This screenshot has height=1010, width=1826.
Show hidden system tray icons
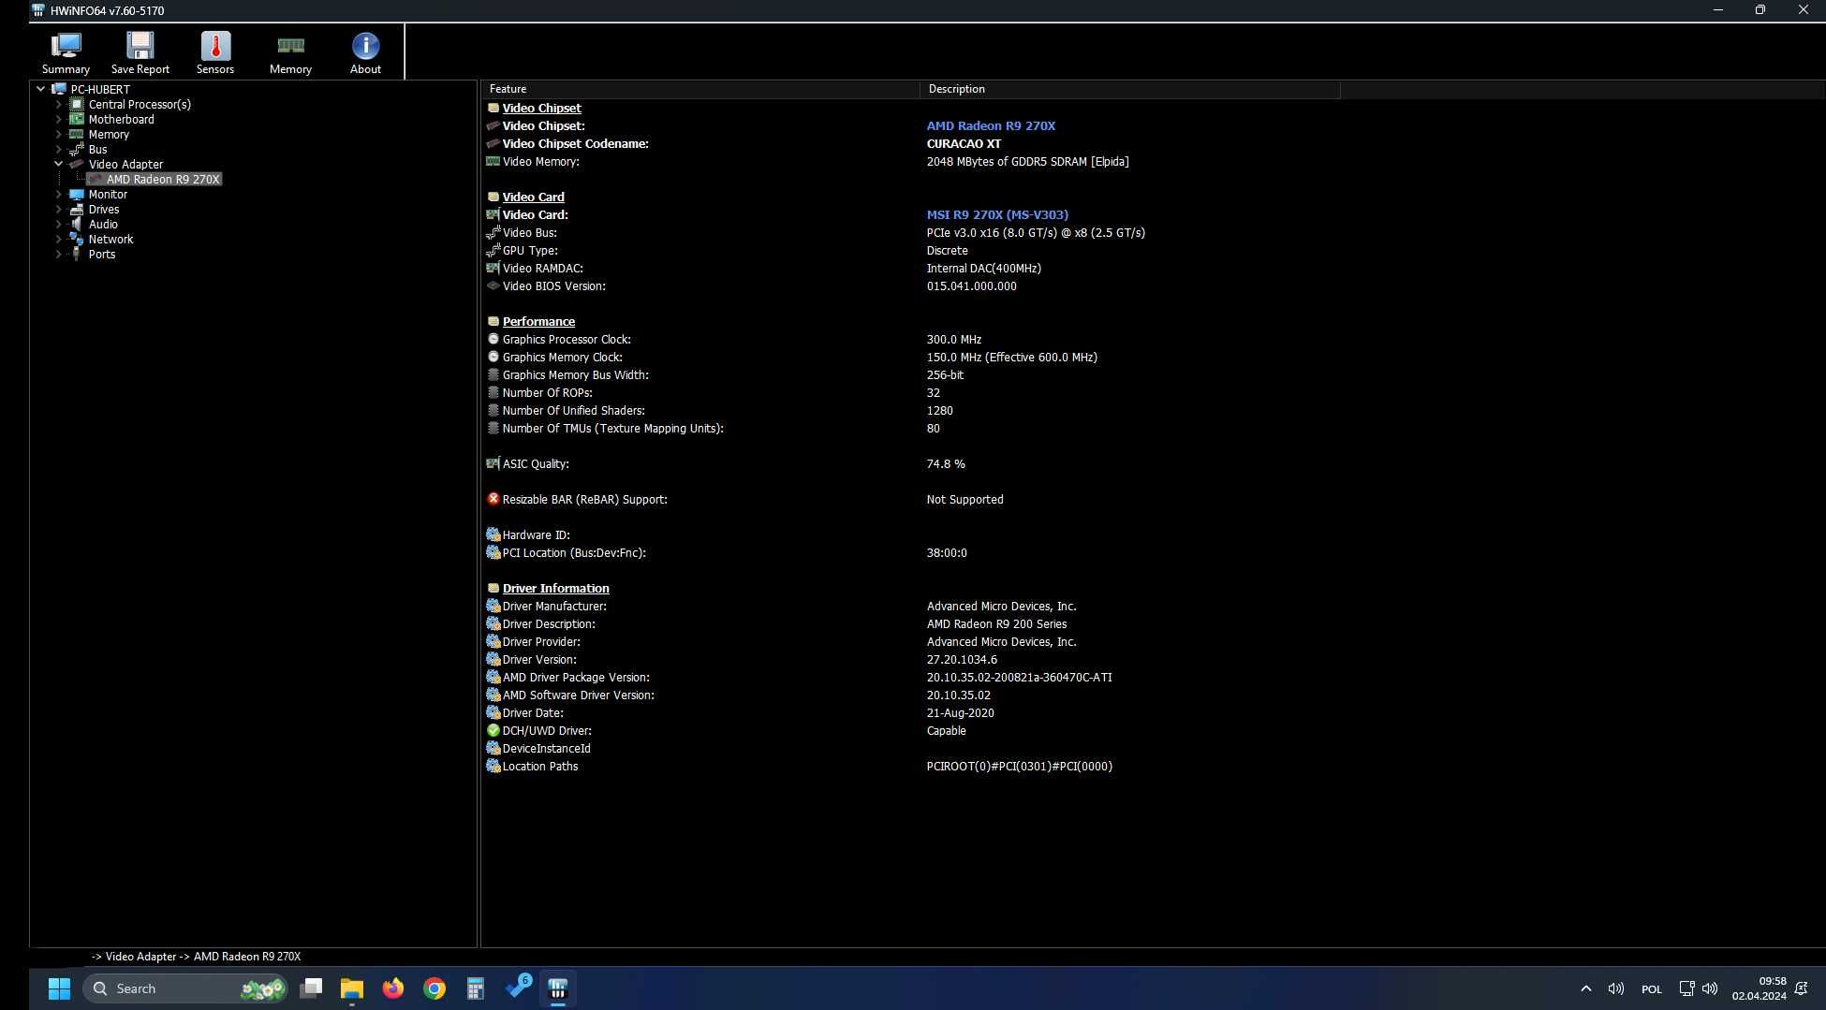1585,988
